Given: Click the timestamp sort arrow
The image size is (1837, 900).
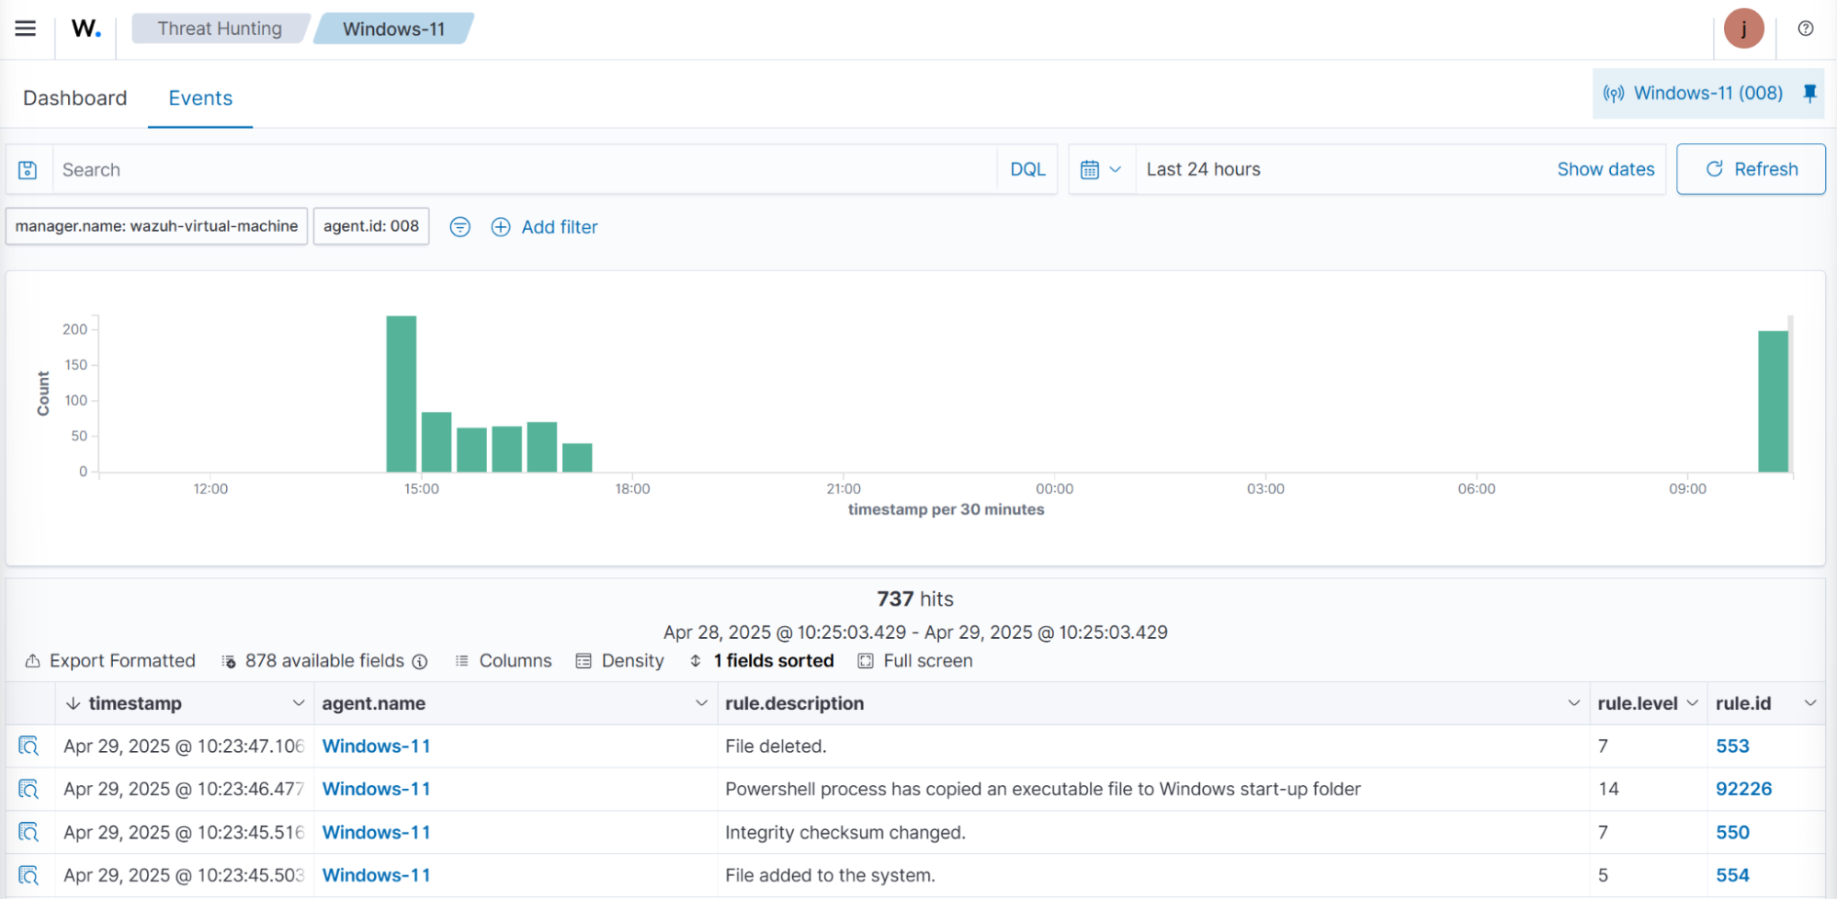Looking at the screenshot, I should pos(73,703).
